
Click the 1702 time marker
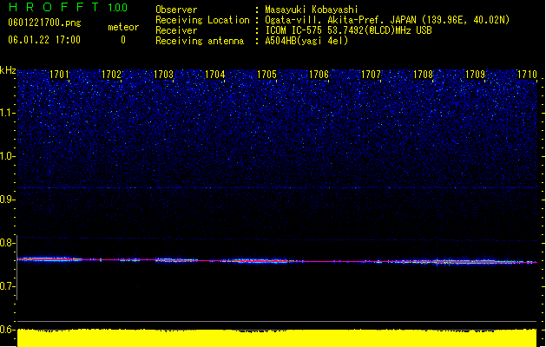pos(111,75)
